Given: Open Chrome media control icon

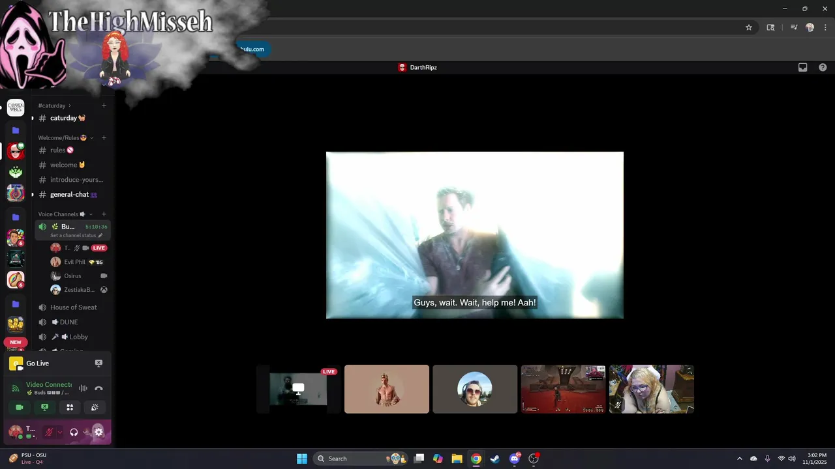Looking at the screenshot, I should tap(794, 27).
